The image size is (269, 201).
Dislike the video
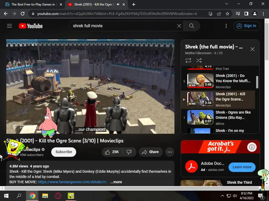coord(129,152)
